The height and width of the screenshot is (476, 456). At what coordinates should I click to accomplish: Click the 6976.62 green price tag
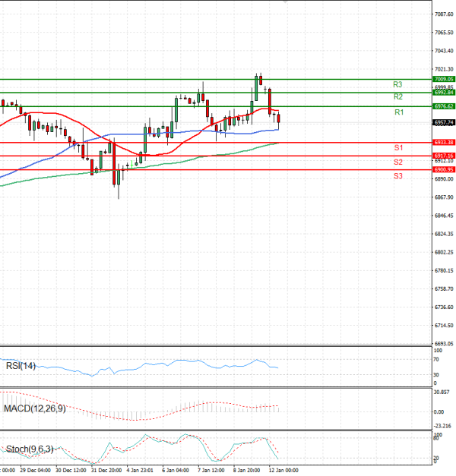tap(443, 106)
